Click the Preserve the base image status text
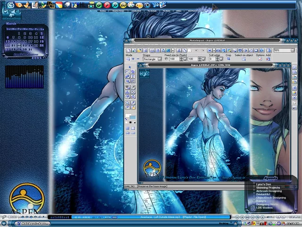302x227 pixels. pyautogui.click(x=152, y=186)
